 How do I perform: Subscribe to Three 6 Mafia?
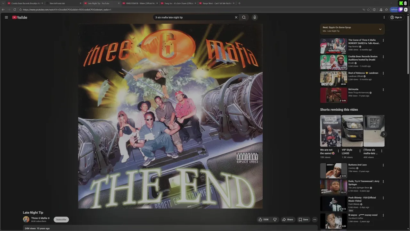(61, 219)
